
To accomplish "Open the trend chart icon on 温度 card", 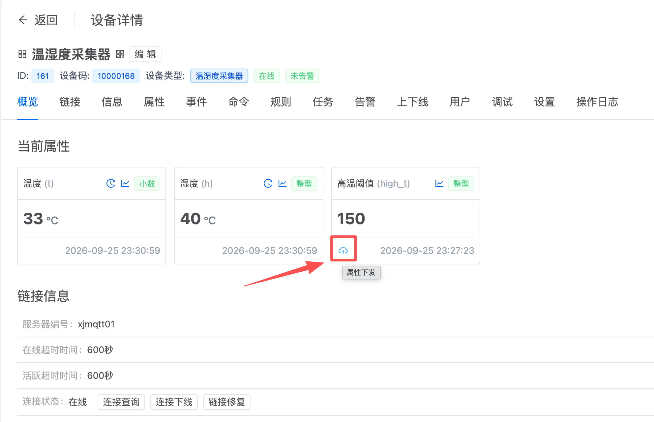I will (x=125, y=183).
